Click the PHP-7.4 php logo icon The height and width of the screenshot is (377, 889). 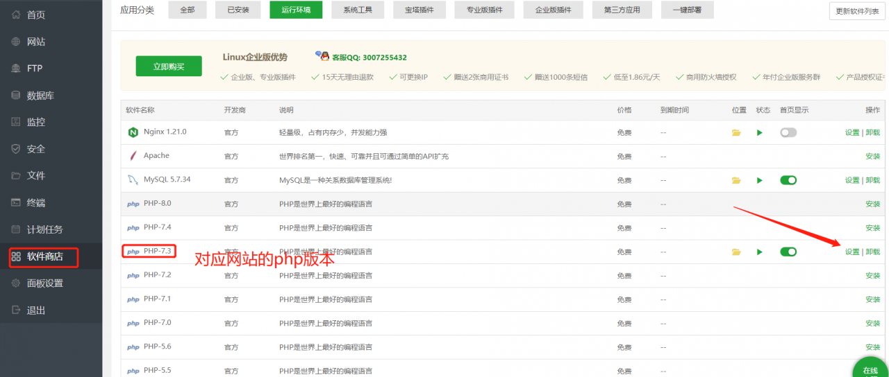pos(133,228)
